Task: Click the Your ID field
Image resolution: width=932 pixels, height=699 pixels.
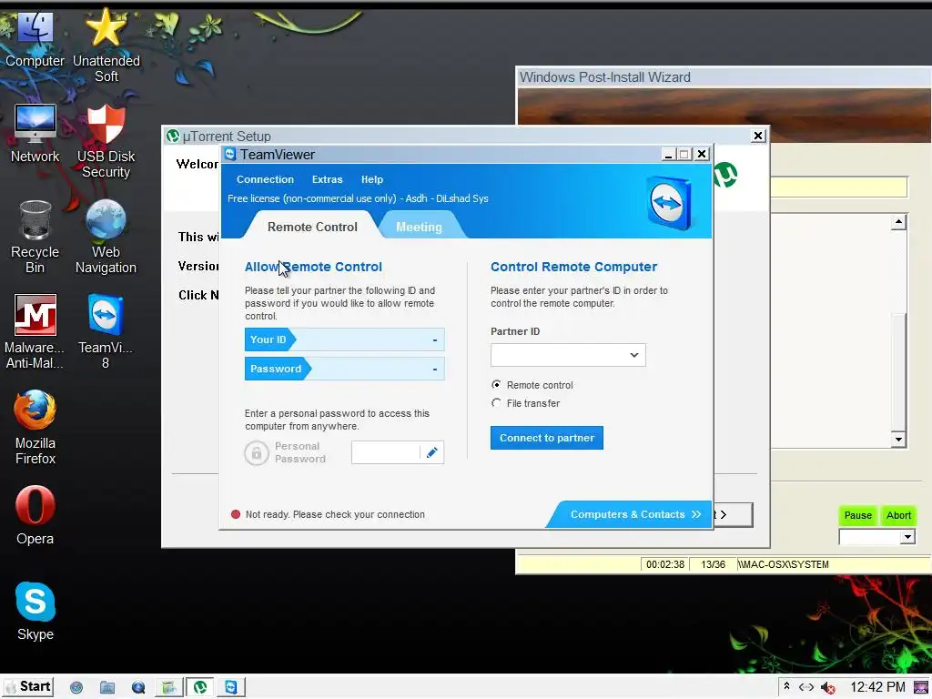Action: [x=345, y=339]
